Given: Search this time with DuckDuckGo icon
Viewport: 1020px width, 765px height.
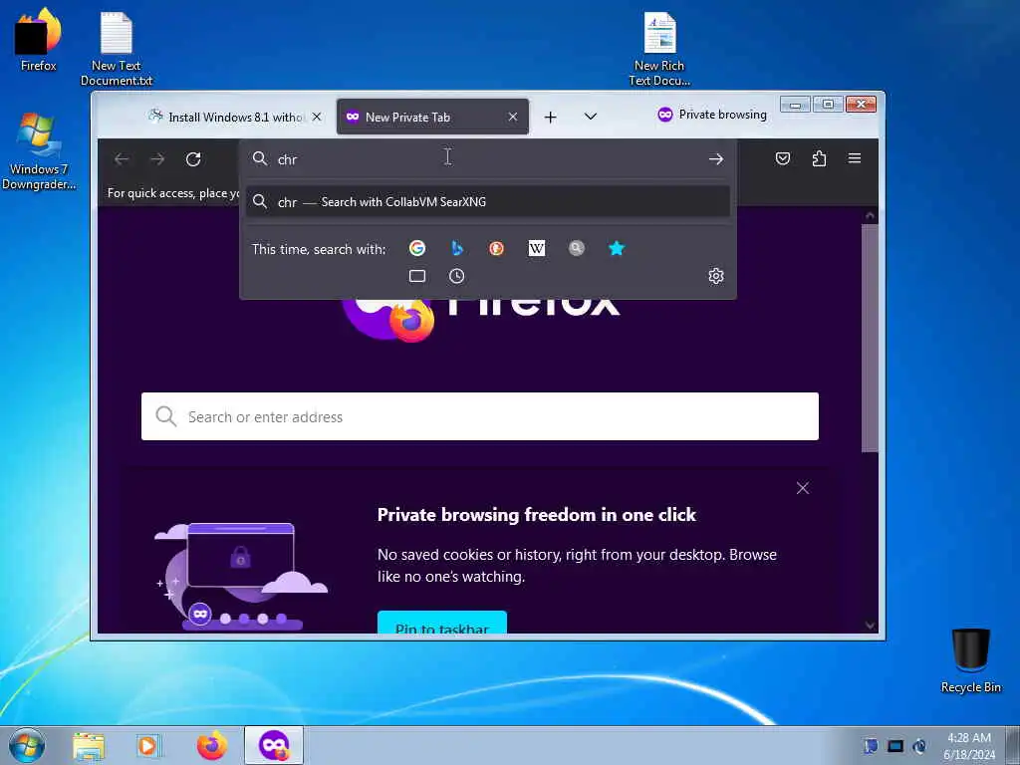Looking at the screenshot, I should point(496,248).
